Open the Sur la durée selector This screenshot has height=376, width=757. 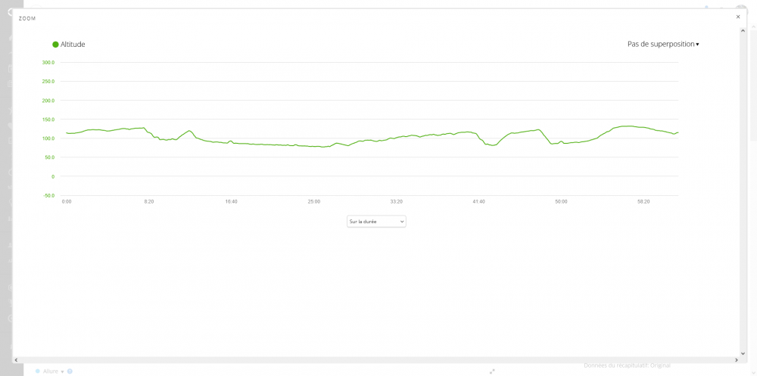pos(376,222)
